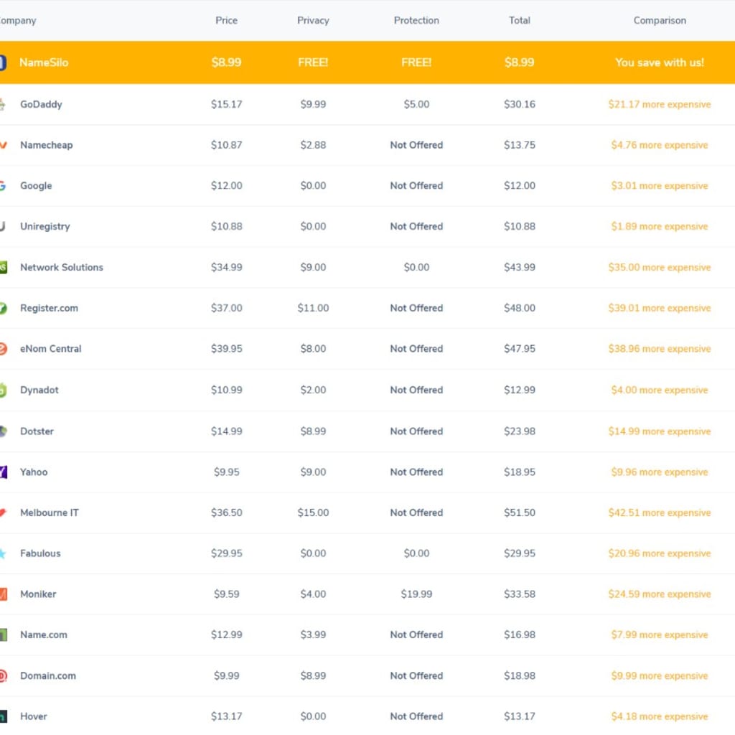Click the '$14.99 more expensive' comparison

pos(660,431)
